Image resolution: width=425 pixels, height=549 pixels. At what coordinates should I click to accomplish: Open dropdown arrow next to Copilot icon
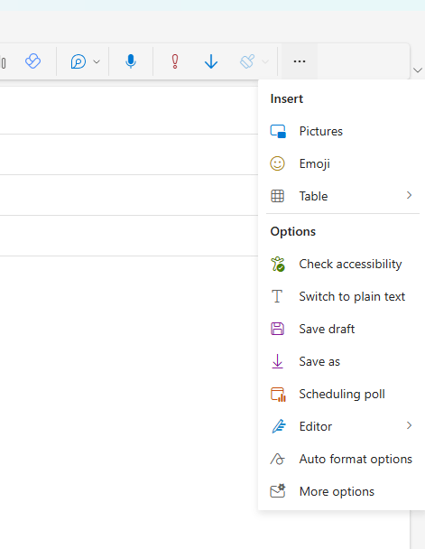pyautogui.click(x=97, y=62)
